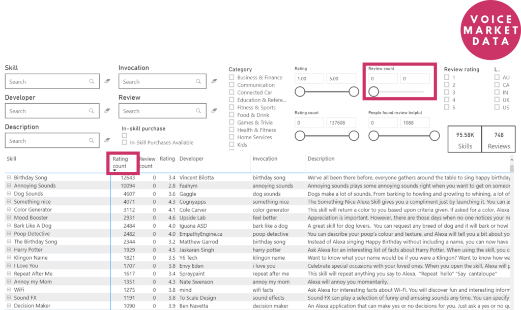Screen dimensions: 521x310
Task: Click the Rating minimum value box 1.00
Action: (309, 79)
